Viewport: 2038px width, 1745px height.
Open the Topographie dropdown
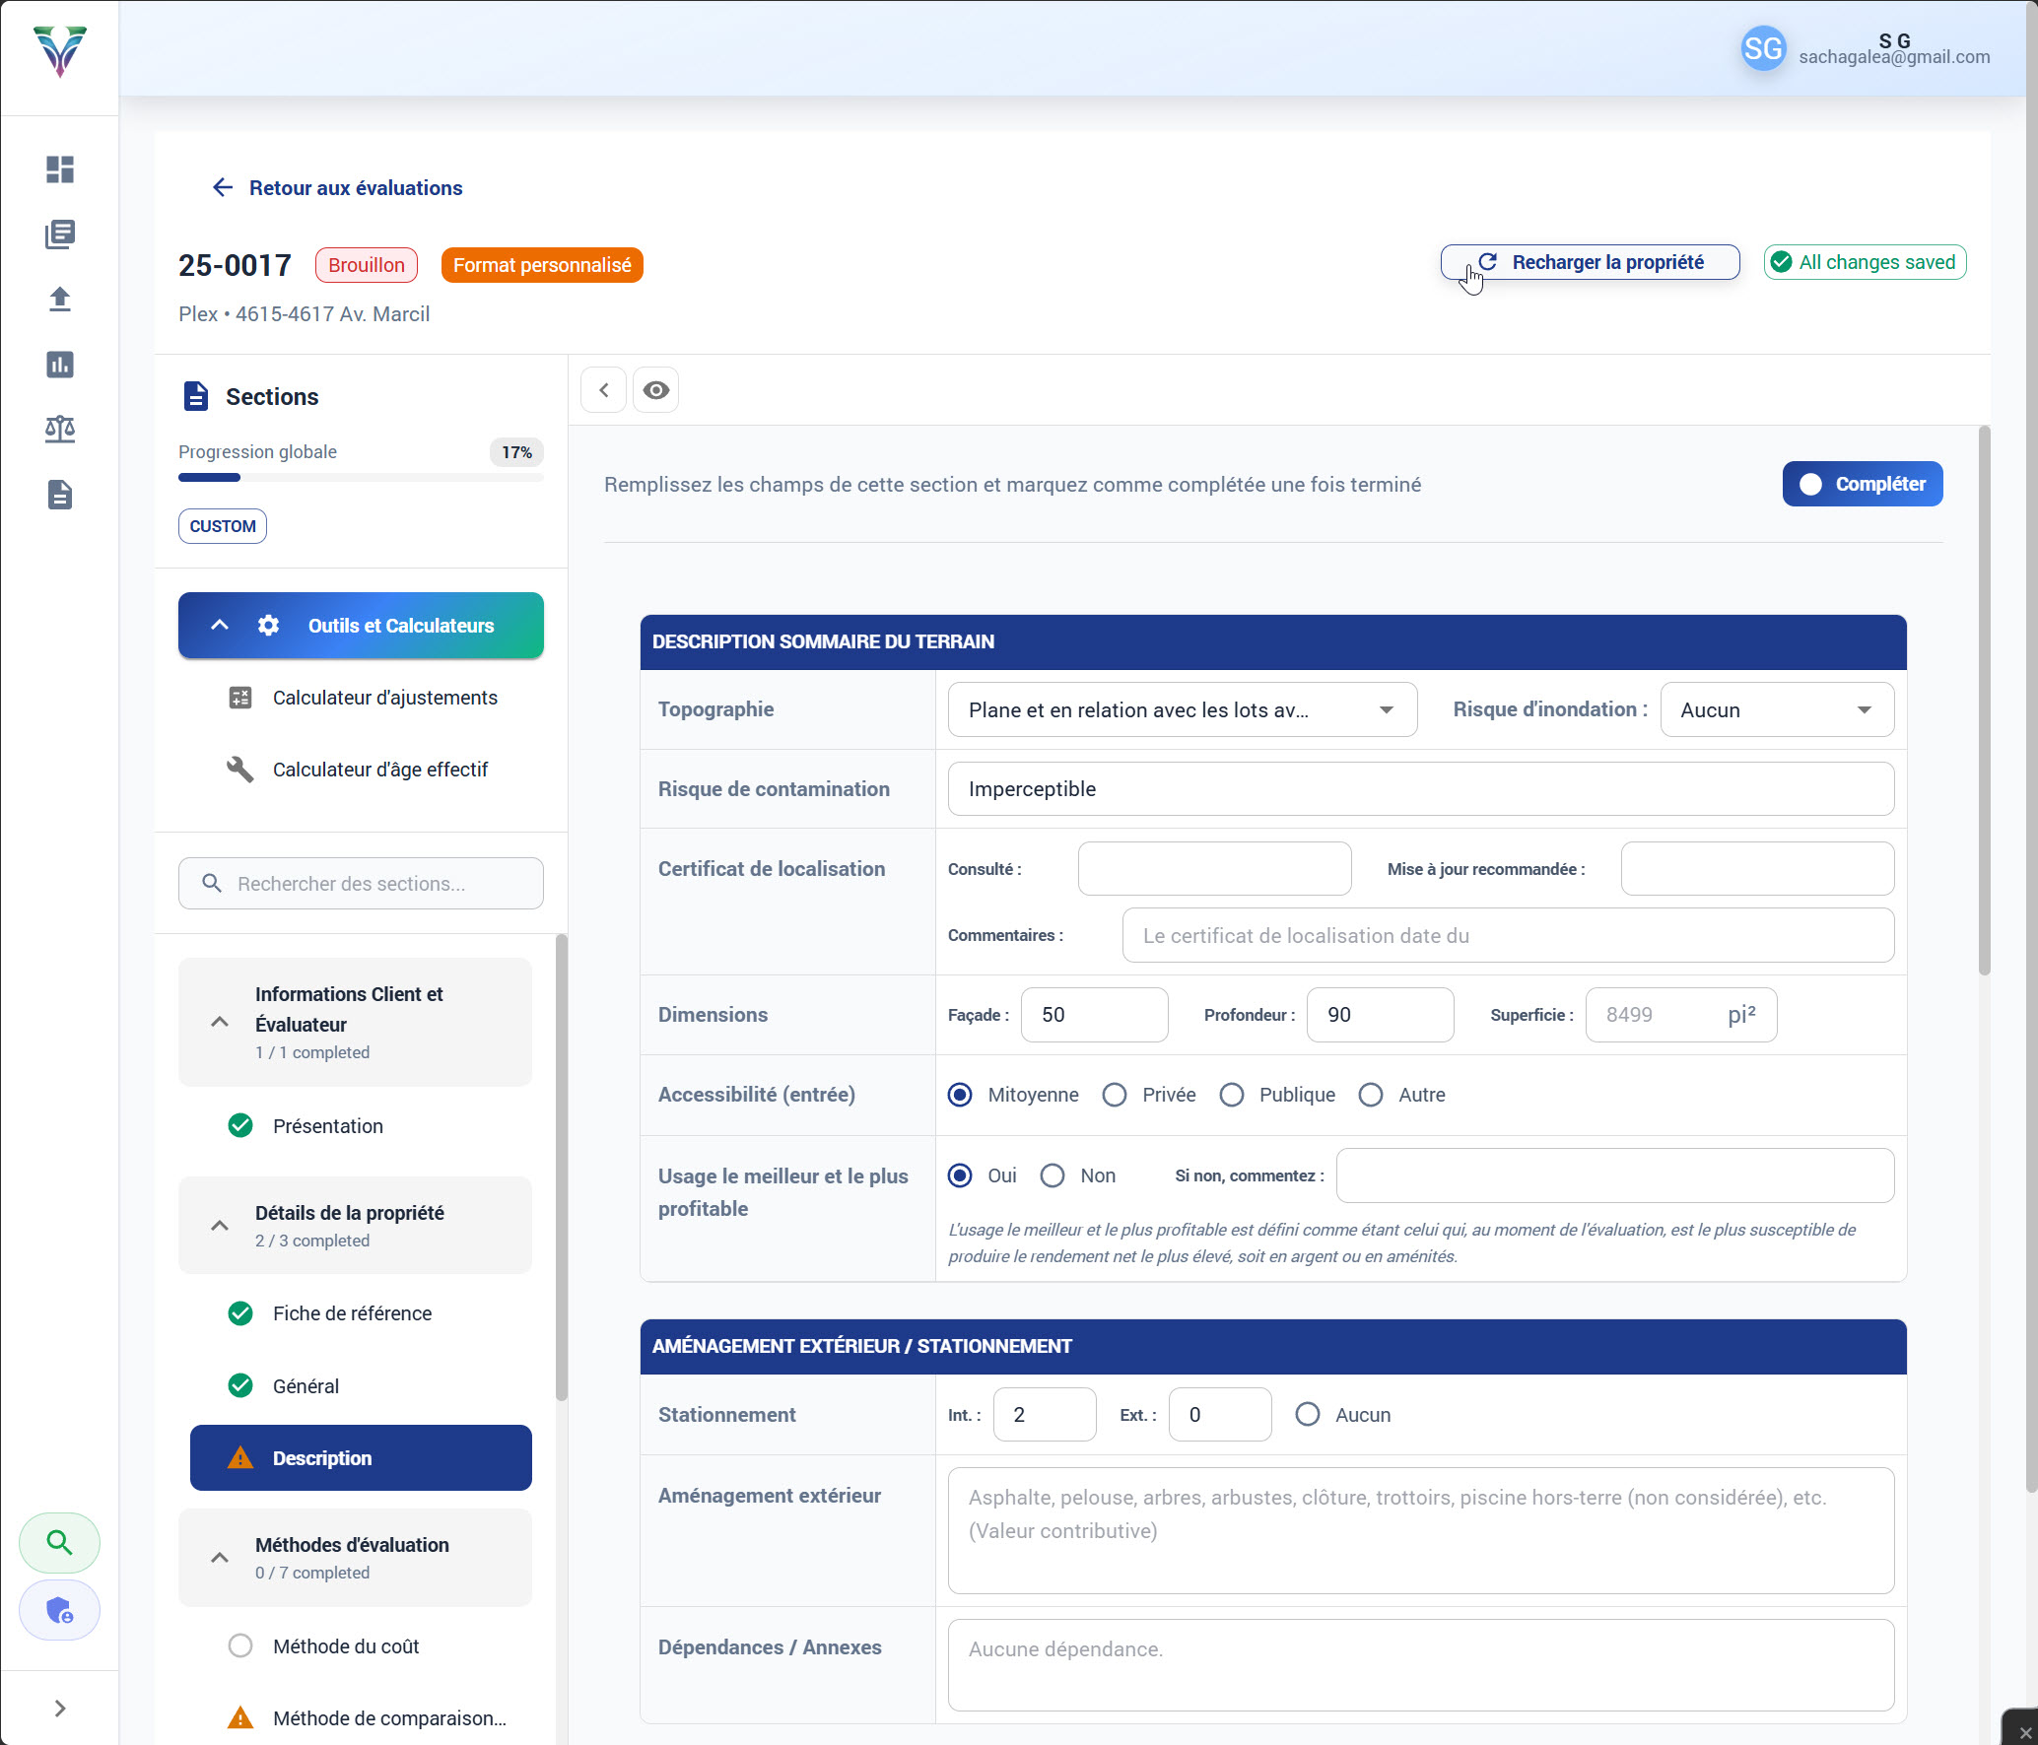[1182, 709]
